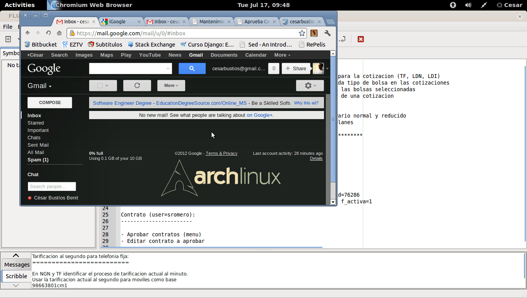Open the Sed - An Introd bookmark

tap(266, 45)
